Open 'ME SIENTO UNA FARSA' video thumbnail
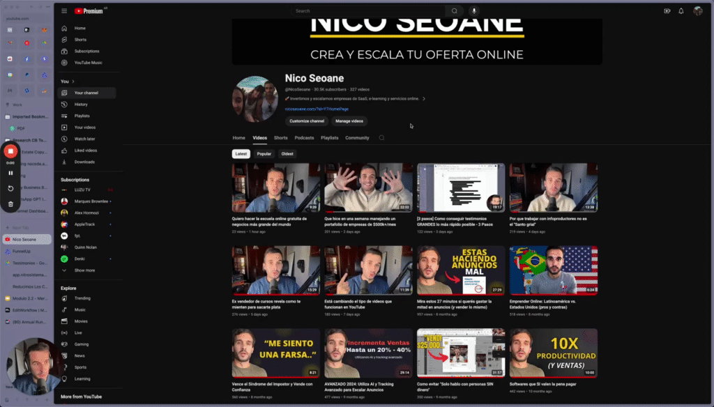Screen dimensions: 714x407 pos(276,353)
